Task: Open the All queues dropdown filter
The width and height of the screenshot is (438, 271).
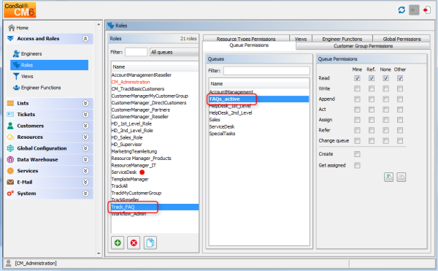Action: tap(174, 53)
